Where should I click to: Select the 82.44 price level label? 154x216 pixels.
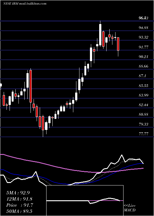tap(144, 105)
